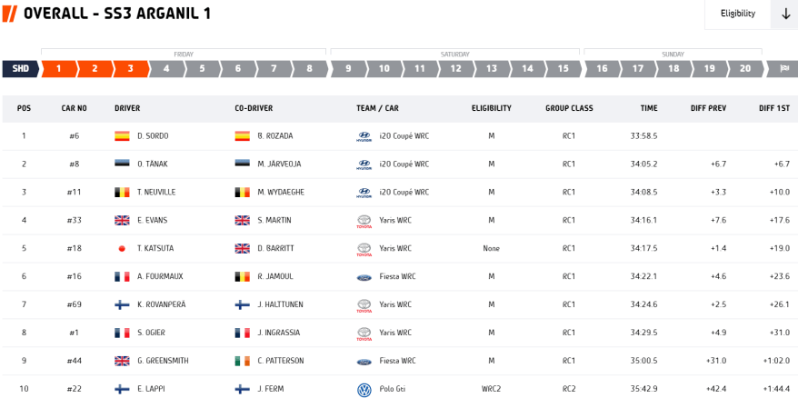Go to stage 9 tab
Screen dimensions: 798x398
tap(347, 68)
